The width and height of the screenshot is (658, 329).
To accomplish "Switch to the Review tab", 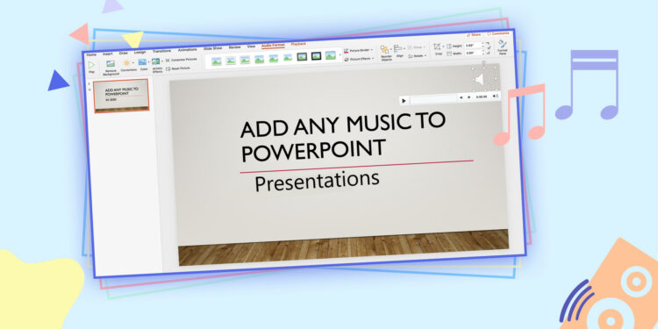I will click(x=234, y=47).
